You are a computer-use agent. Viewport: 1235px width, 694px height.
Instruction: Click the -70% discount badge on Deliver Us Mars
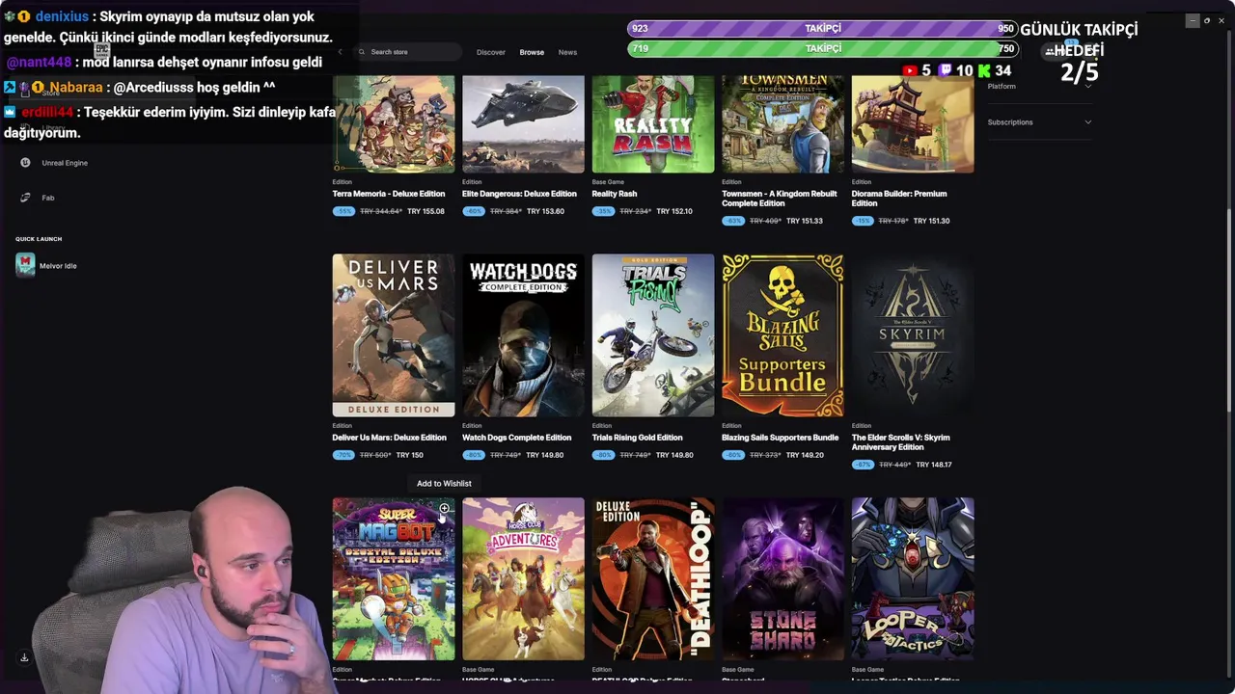click(343, 455)
